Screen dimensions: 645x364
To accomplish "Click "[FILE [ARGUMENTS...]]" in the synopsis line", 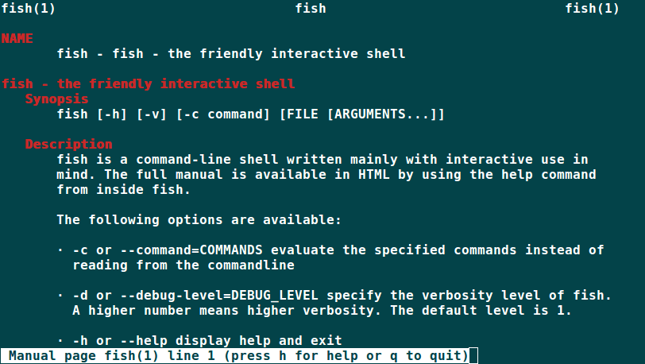I will (x=362, y=114).
